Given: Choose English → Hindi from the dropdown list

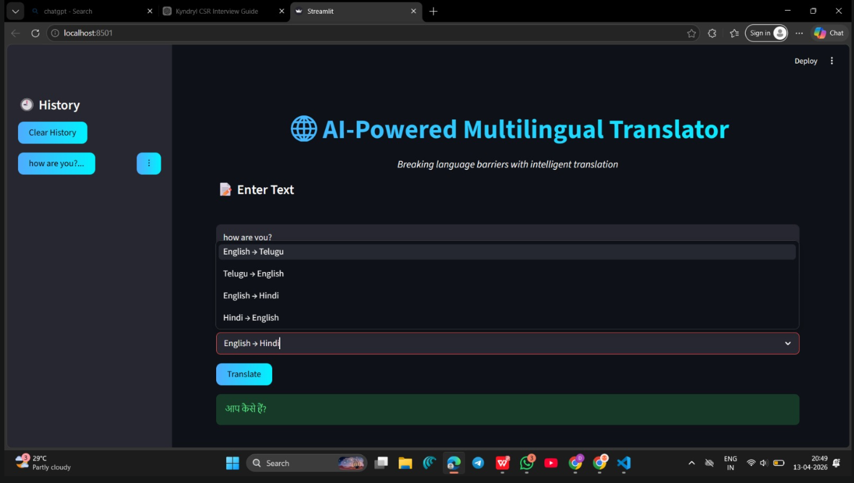Looking at the screenshot, I should pos(507,296).
